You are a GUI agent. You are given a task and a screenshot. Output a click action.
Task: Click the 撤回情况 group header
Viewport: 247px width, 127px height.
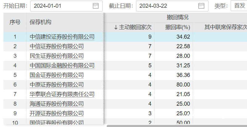(x=178, y=17)
